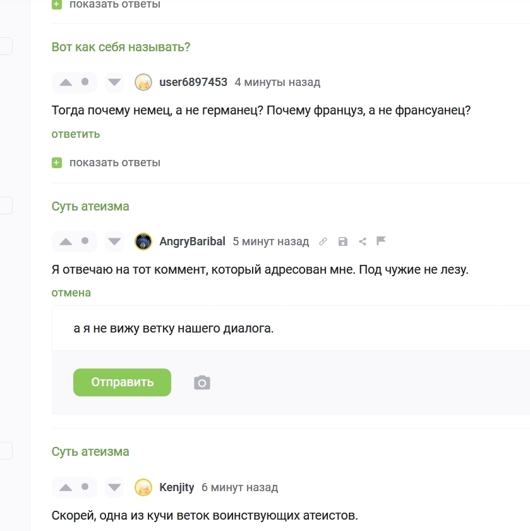
Task: Click отмена to cancel the reply
Action: coord(71,293)
